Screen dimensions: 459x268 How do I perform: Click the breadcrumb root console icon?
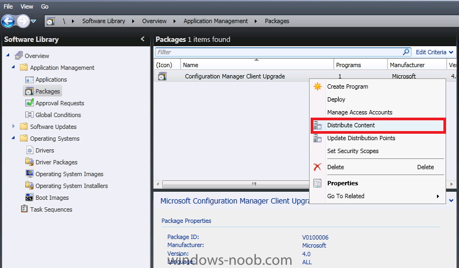[x=51, y=21]
